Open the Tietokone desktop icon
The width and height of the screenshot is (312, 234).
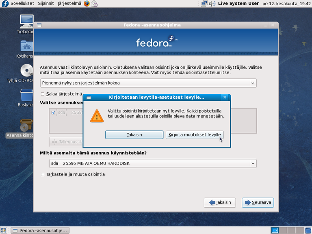26,22
